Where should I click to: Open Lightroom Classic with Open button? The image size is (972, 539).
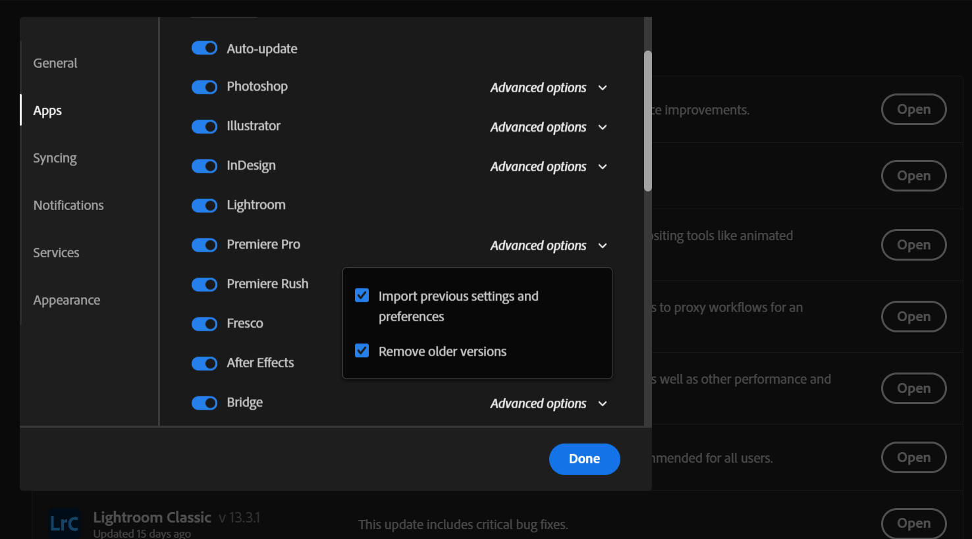[913, 523]
